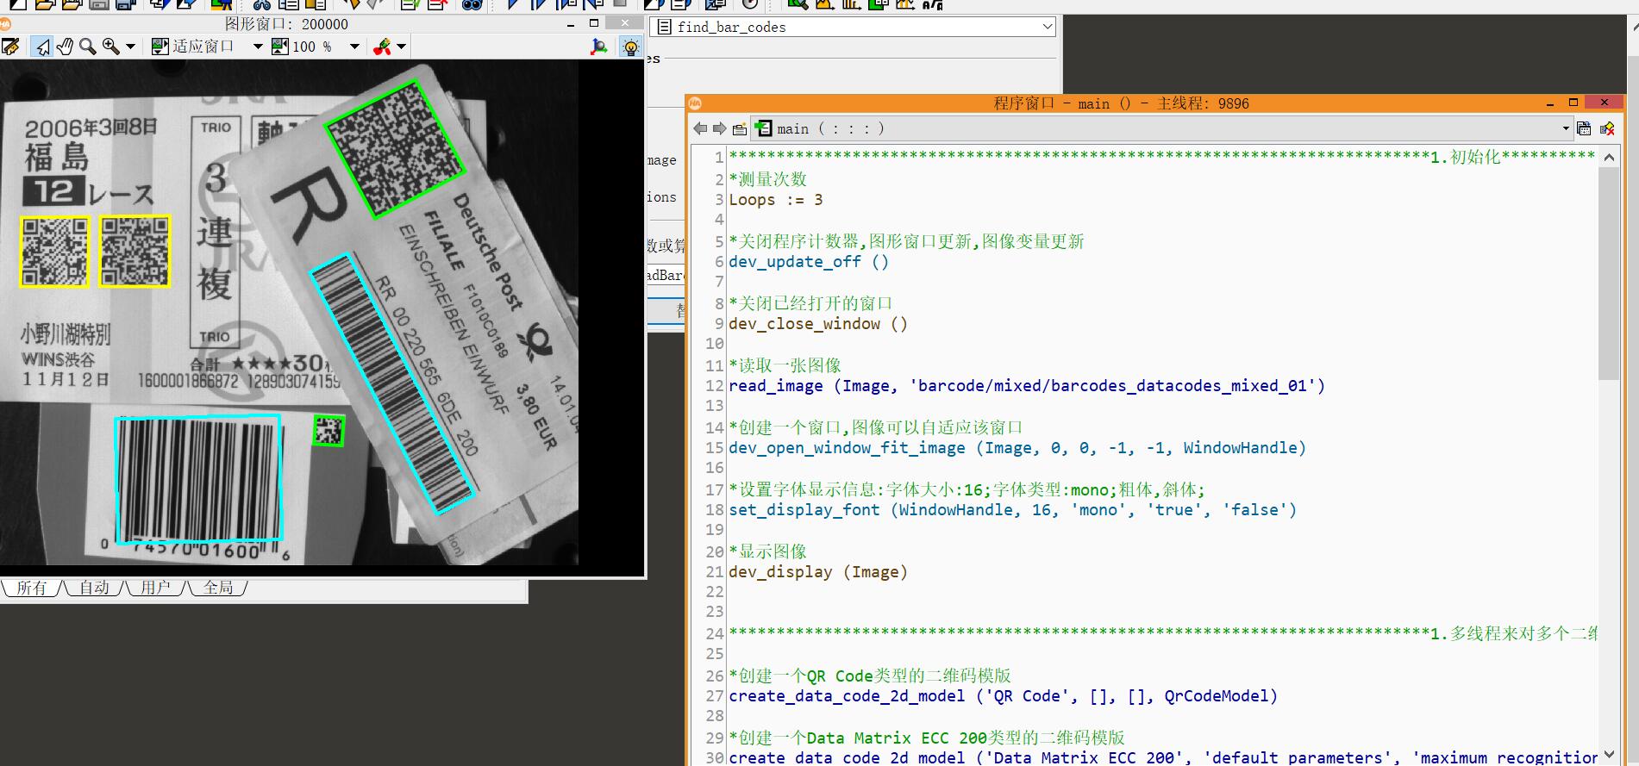This screenshot has width=1639, height=766.
Task: Click the calendar-like icon in program window header
Action: [x=1584, y=128]
